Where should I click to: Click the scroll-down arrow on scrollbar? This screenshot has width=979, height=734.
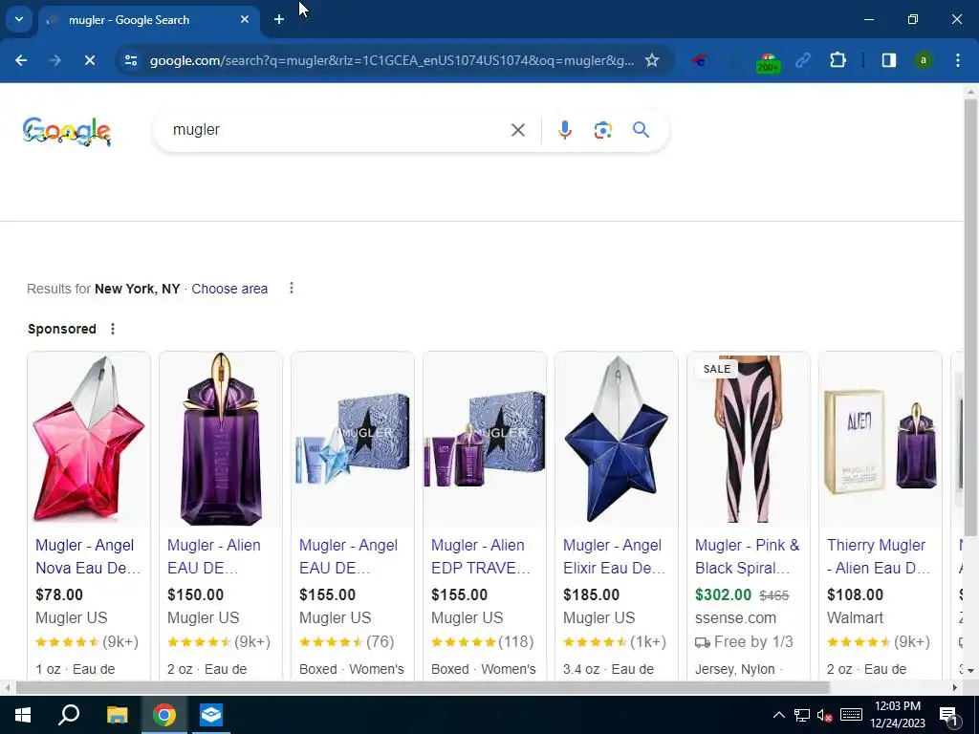(970, 671)
